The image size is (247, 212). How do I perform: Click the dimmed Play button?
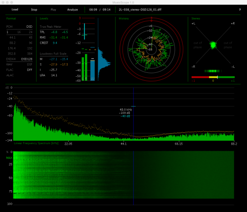pyautogui.click(x=53, y=10)
